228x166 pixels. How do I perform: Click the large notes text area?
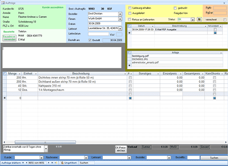click(62, 57)
